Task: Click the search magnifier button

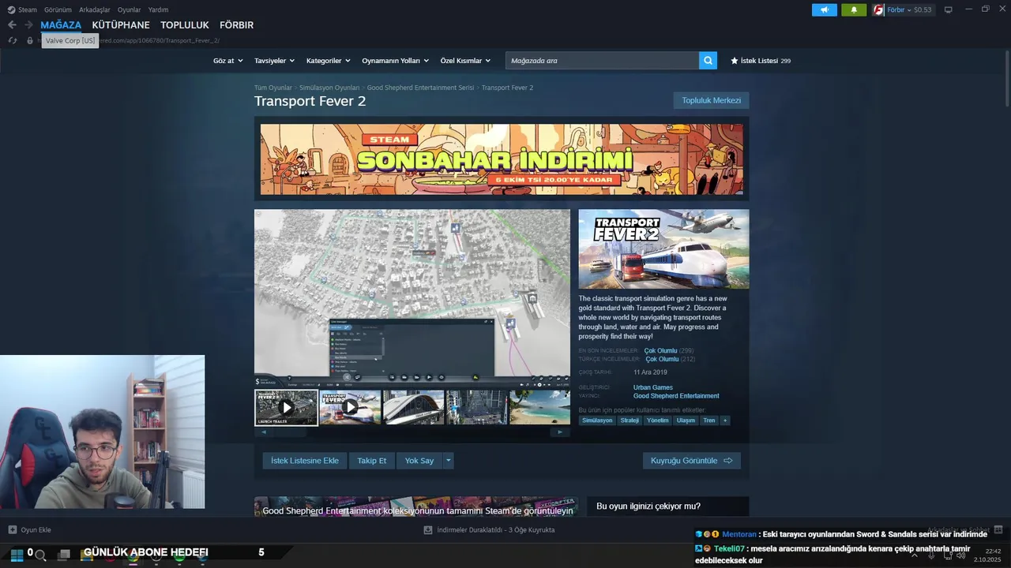Action: pyautogui.click(x=708, y=61)
